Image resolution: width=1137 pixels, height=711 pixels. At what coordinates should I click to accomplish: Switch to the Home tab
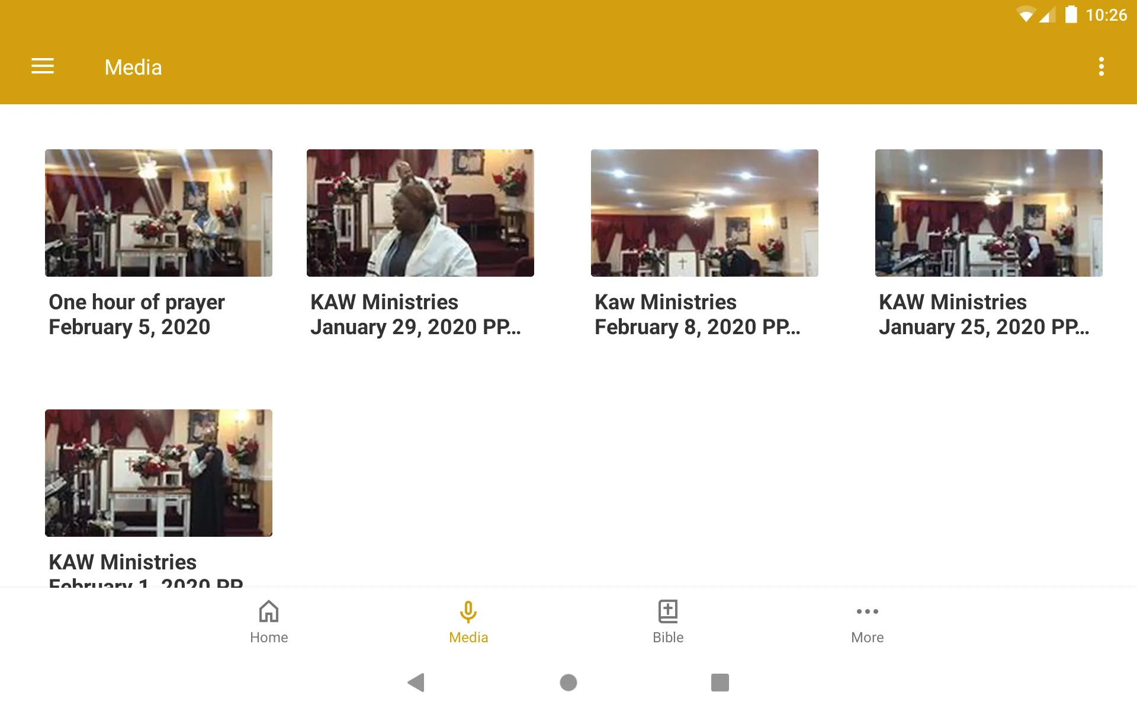268,621
